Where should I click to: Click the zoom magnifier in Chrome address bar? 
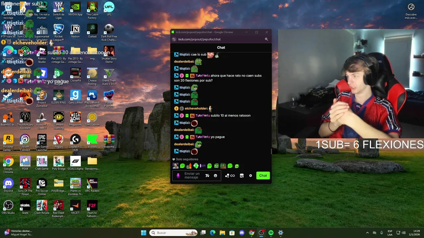point(266,39)
